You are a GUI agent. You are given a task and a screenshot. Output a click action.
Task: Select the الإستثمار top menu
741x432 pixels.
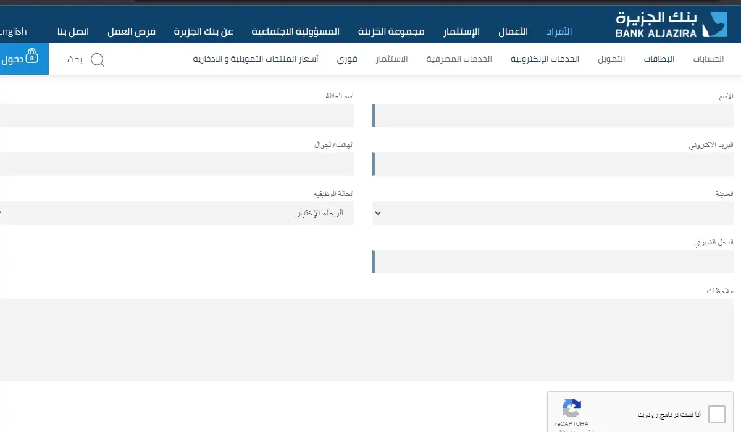tap(462, 31)
